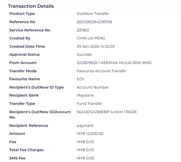Viewport: 181px width, 162px height.
Task: Select the service reference number 231963
Action: coord(83,30)
